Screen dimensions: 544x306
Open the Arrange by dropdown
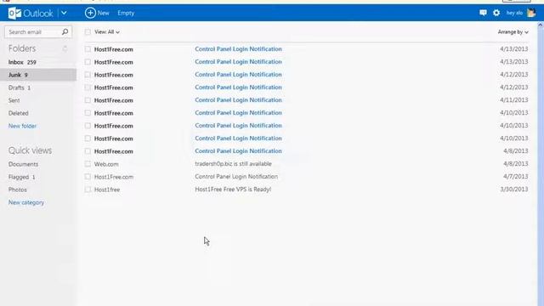click(513, 32)
